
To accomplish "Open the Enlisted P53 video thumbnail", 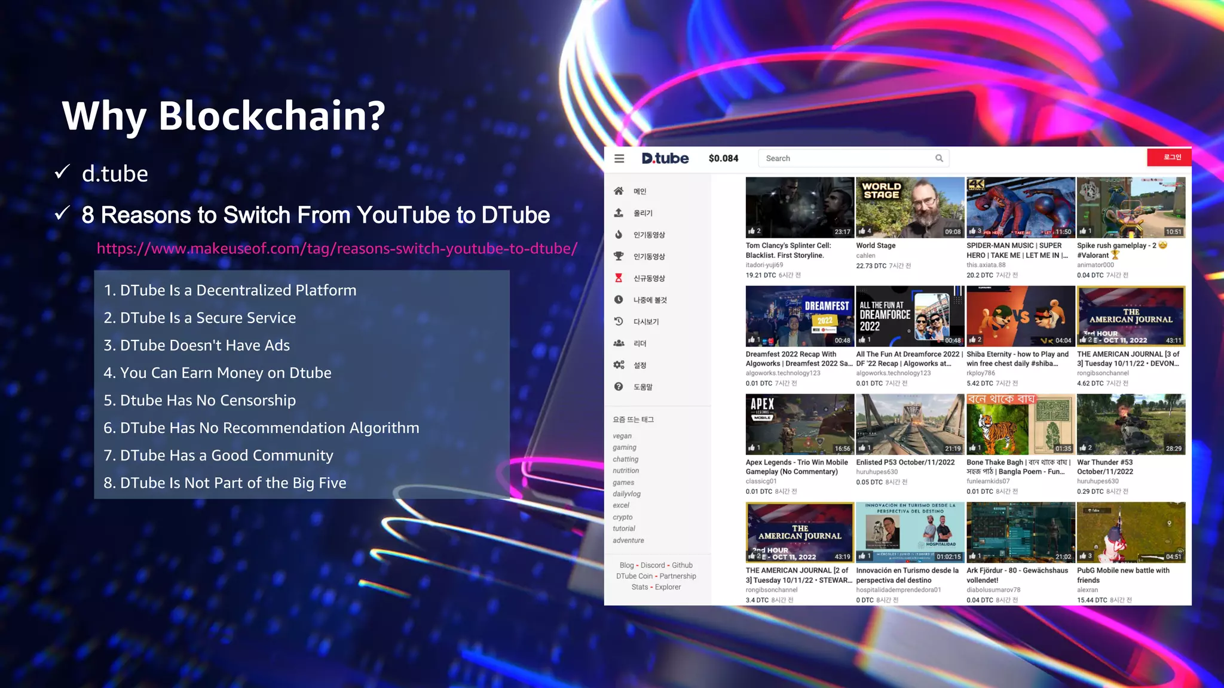I will [x=910, y=424].
